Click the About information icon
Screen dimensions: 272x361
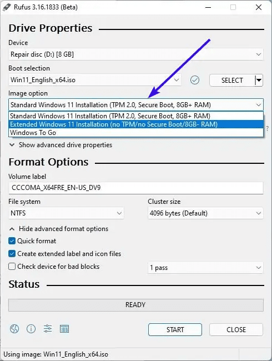[31, 329]
